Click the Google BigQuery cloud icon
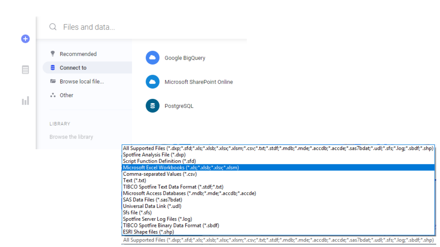This screenshot has height=247, width=440. pyautogui.click(x=153, y=58)
